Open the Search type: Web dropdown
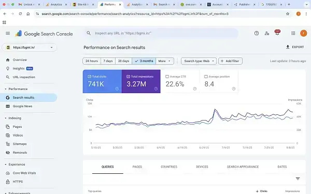The image size is (311, 194). pos(199,61)
